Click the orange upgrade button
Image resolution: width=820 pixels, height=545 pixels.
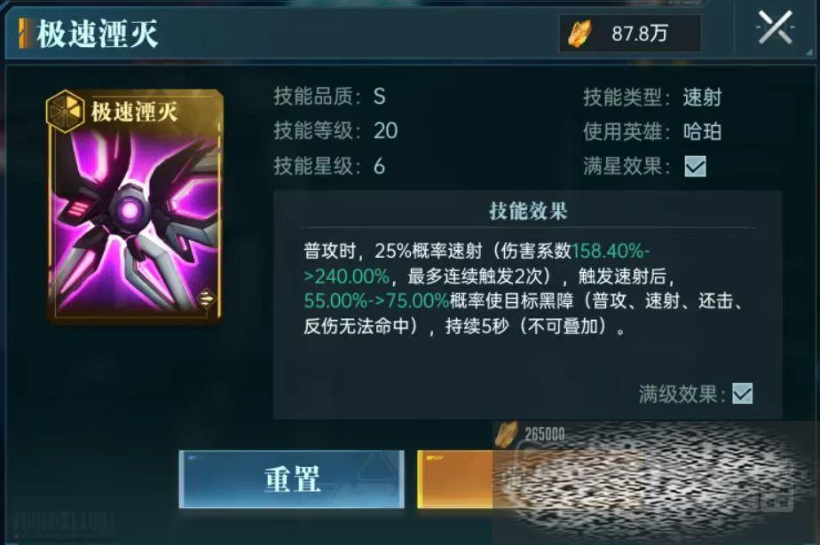click(455, 479)
